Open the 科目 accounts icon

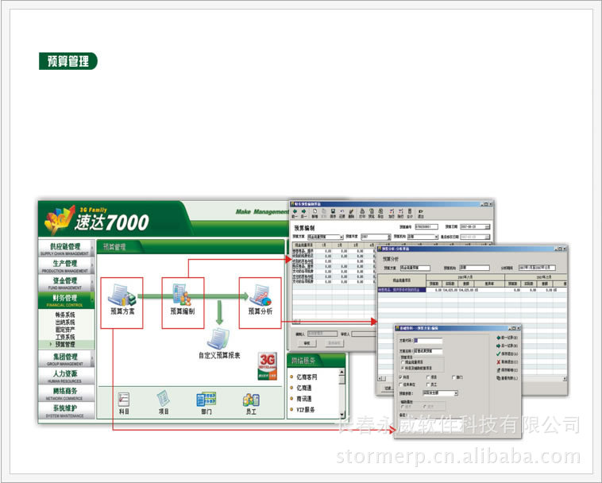(x=124, y=403)
